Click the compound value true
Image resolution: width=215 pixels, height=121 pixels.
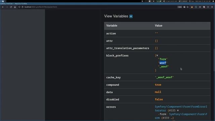click(x=158, y=85)
